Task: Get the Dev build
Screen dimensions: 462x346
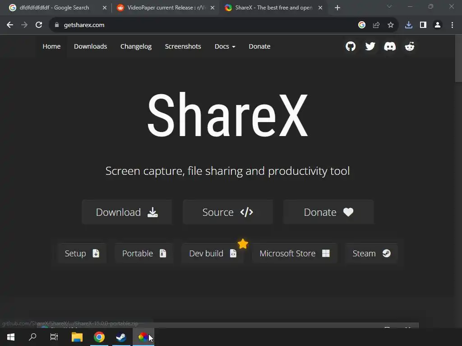Action: (x=213, y=253)
